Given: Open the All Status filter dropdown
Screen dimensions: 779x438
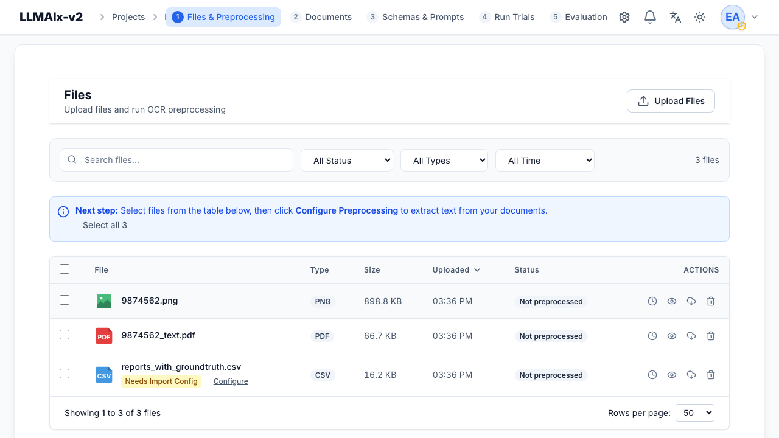Looking at the screenshot, I should (347, 160).
